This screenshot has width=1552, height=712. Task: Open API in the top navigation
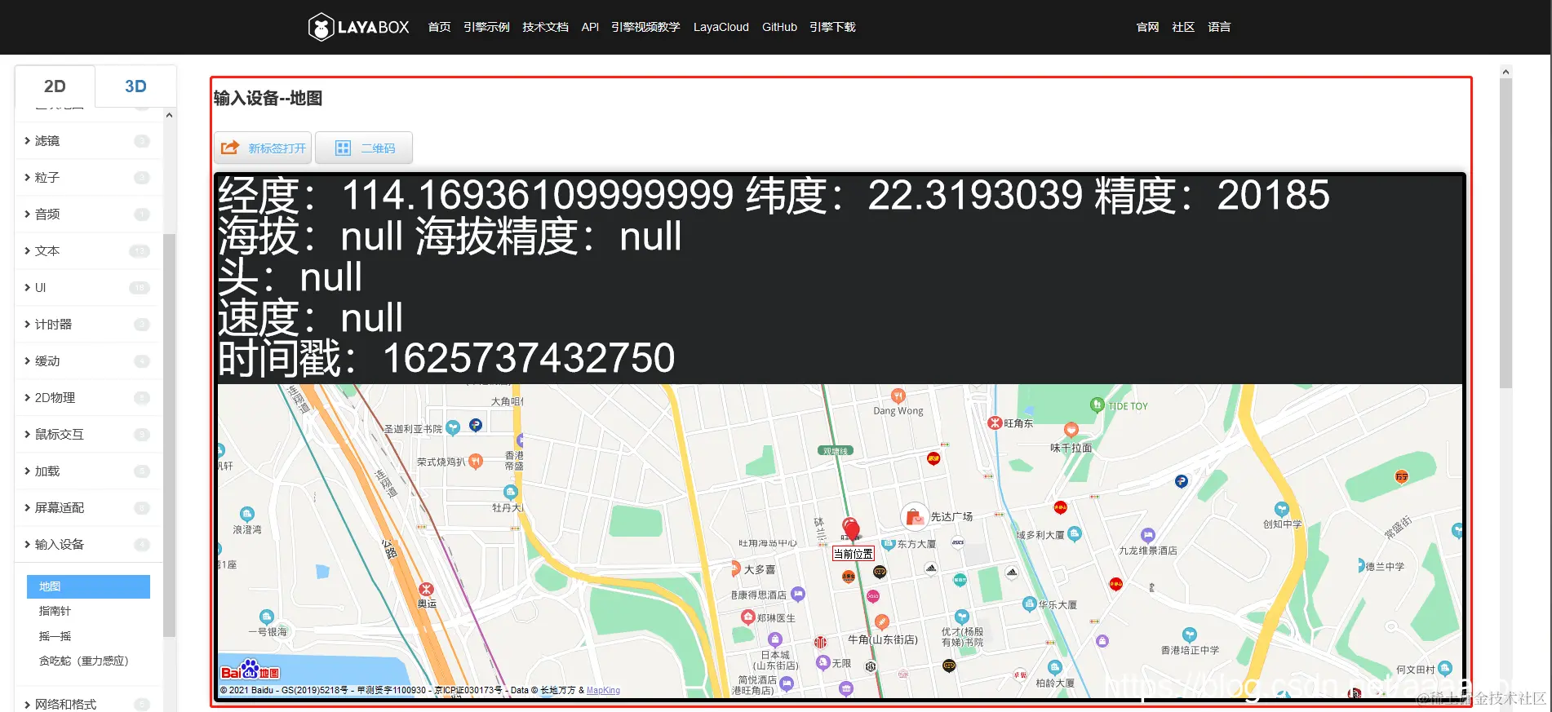(x=590, y=27)
